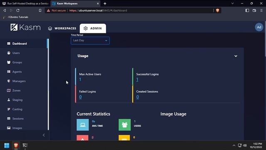Open the Brave browser taskbar icon
The width and height of the screenshot is (266, 150).
(x=16, y=145)
